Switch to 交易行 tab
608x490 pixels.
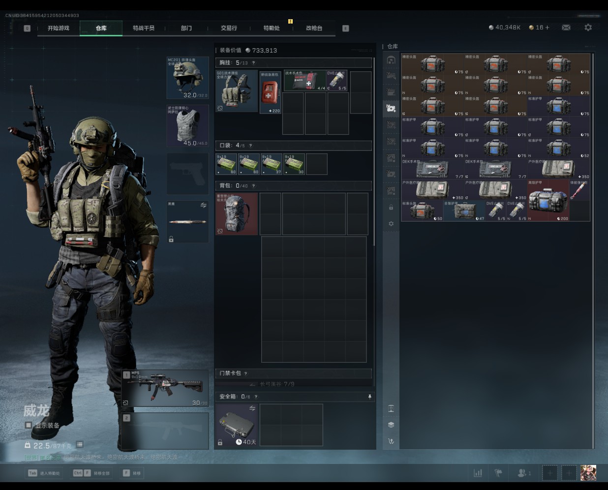click(229, 28)
